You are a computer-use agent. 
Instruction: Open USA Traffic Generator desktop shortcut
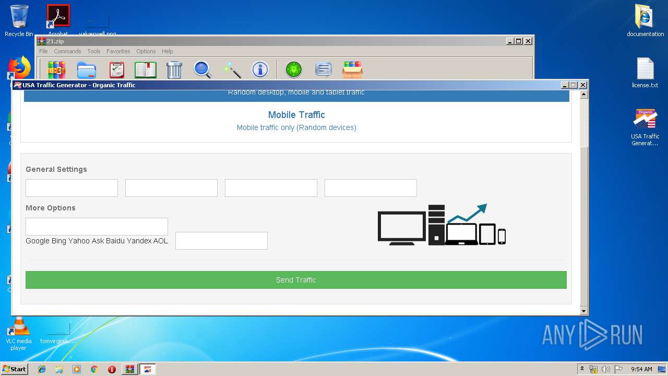click(645, 127)
